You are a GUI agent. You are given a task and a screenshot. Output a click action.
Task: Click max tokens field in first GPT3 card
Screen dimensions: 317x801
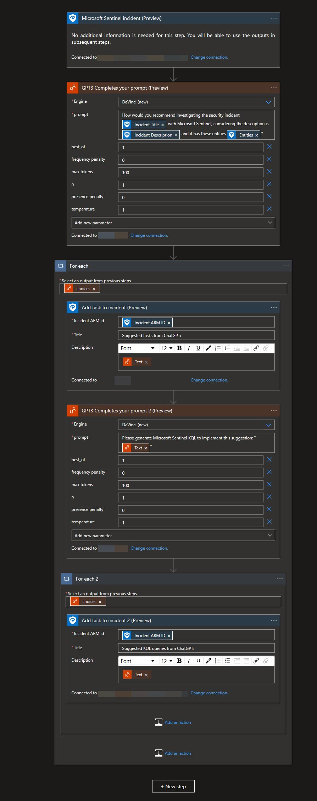tap(191, 172)
